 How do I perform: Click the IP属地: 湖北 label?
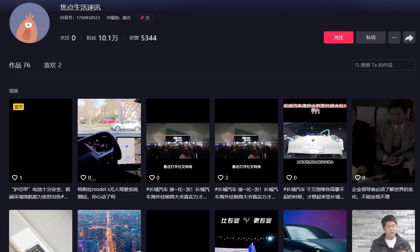click(x=119, y=18)
